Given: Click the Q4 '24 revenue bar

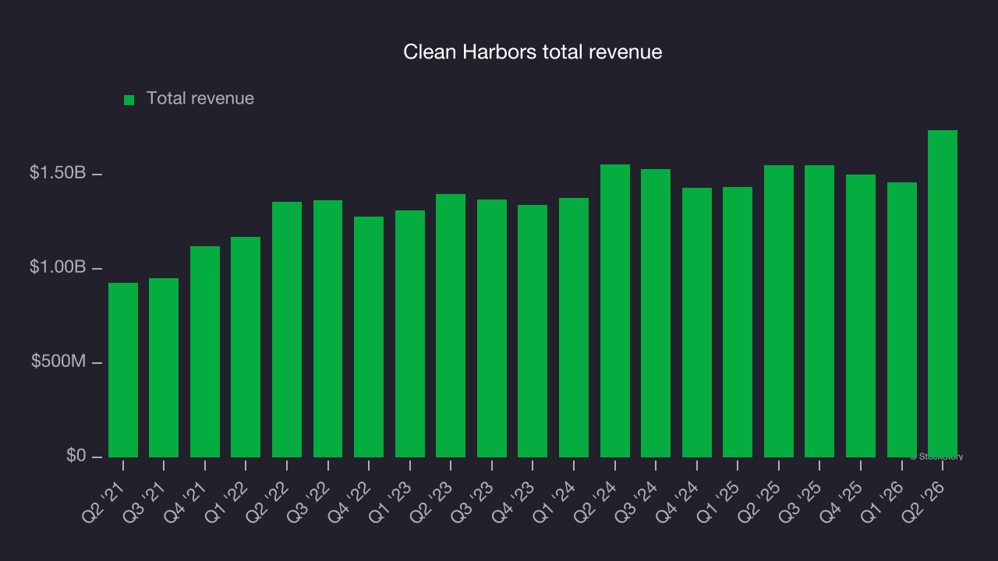Looking at the screenshot, I should tap(697, 323).
